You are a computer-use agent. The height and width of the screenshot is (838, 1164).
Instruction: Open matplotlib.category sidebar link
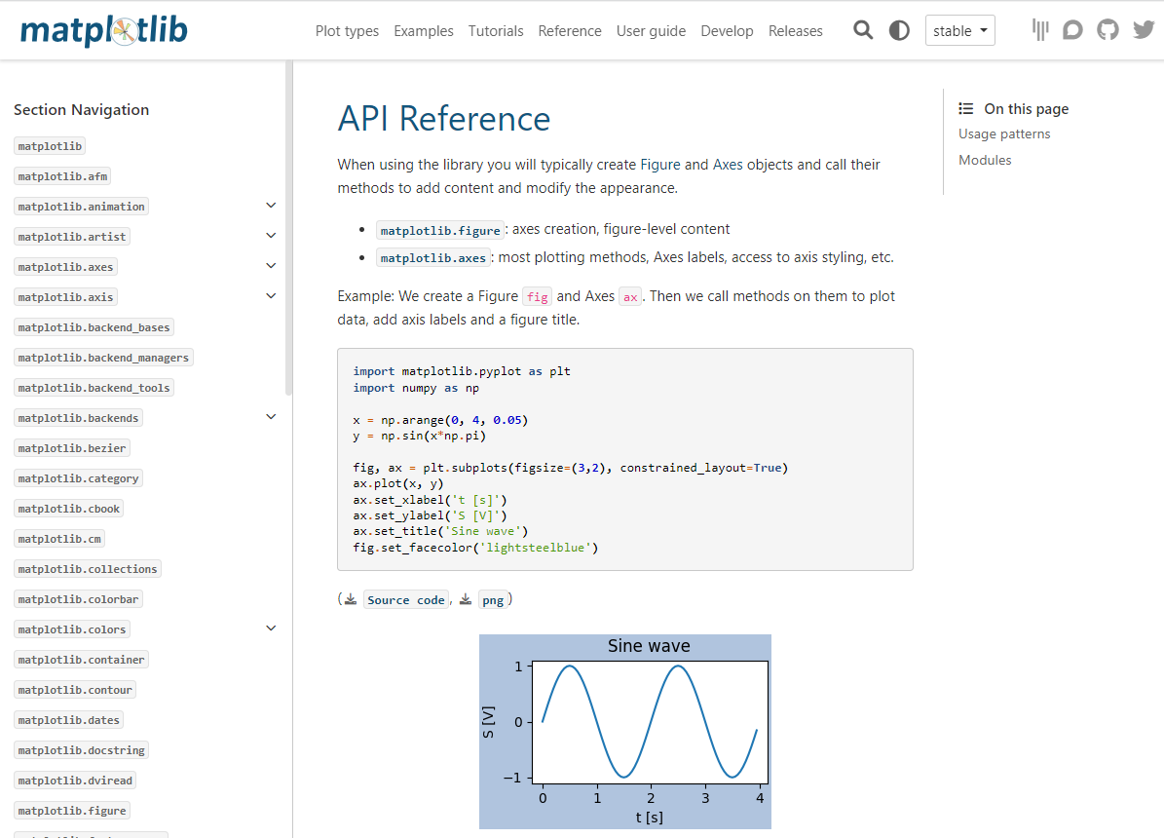coord(78,478)
